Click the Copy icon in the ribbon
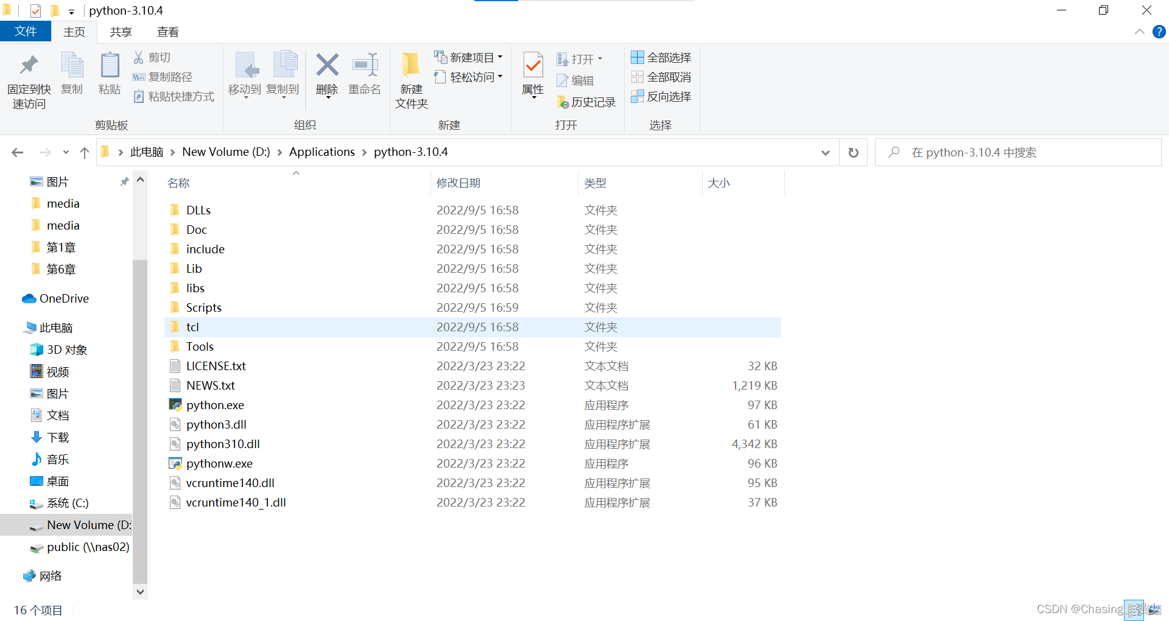Image resolution: width=1169 pixels, height=621 pixels. click(x=72, y=66)
